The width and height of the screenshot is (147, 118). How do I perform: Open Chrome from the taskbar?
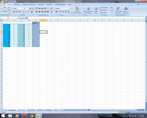32,116
